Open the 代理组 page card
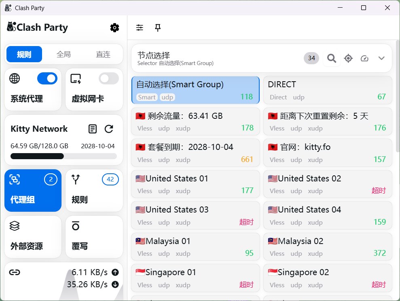Screen dimensions: 400x301 tap(33, 190)
